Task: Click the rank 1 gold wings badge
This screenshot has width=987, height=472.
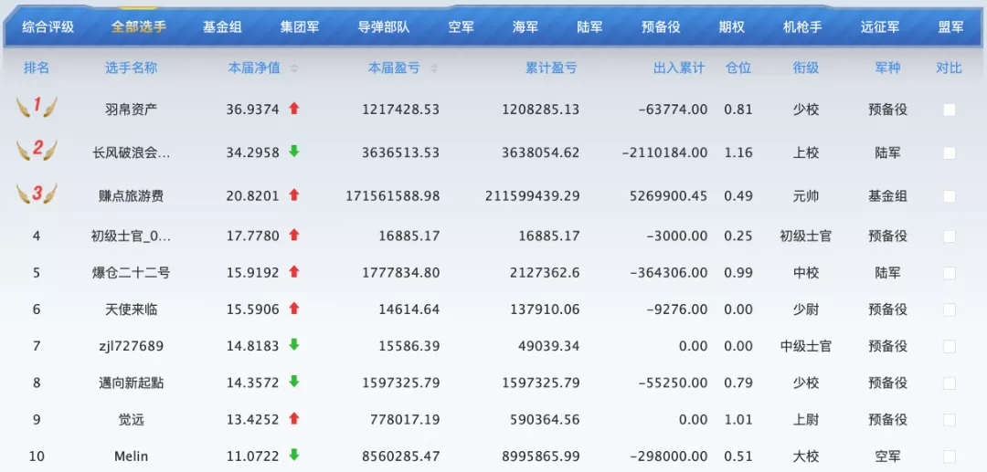Action: point(37,107)
